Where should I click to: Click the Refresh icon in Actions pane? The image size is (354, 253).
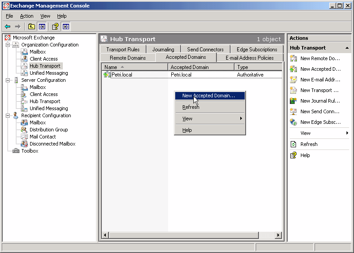[293, 144]
